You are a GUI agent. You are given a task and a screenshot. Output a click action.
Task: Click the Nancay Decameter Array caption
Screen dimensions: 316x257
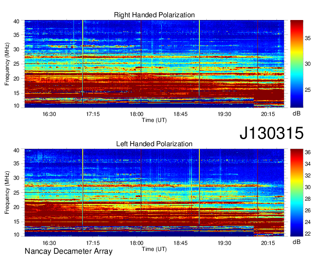click(x=68, y=251)
